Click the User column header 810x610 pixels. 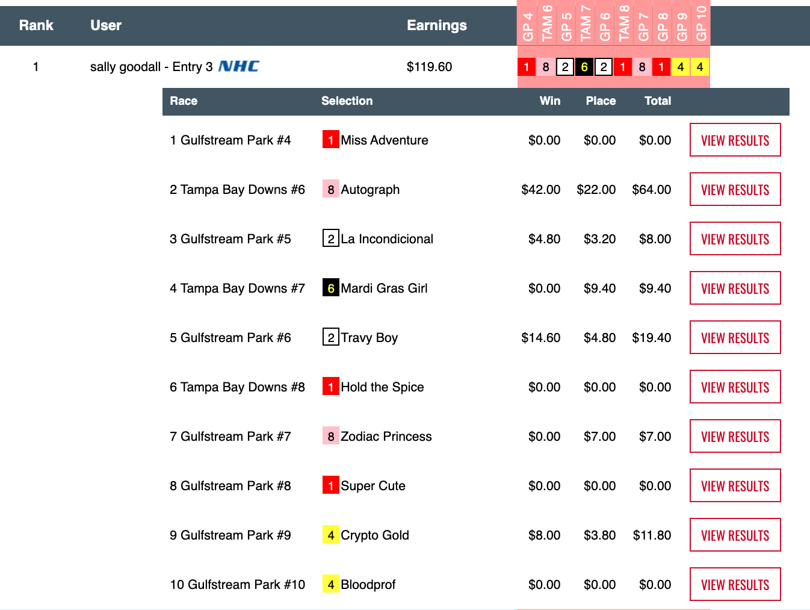click(x=106, y=25)
